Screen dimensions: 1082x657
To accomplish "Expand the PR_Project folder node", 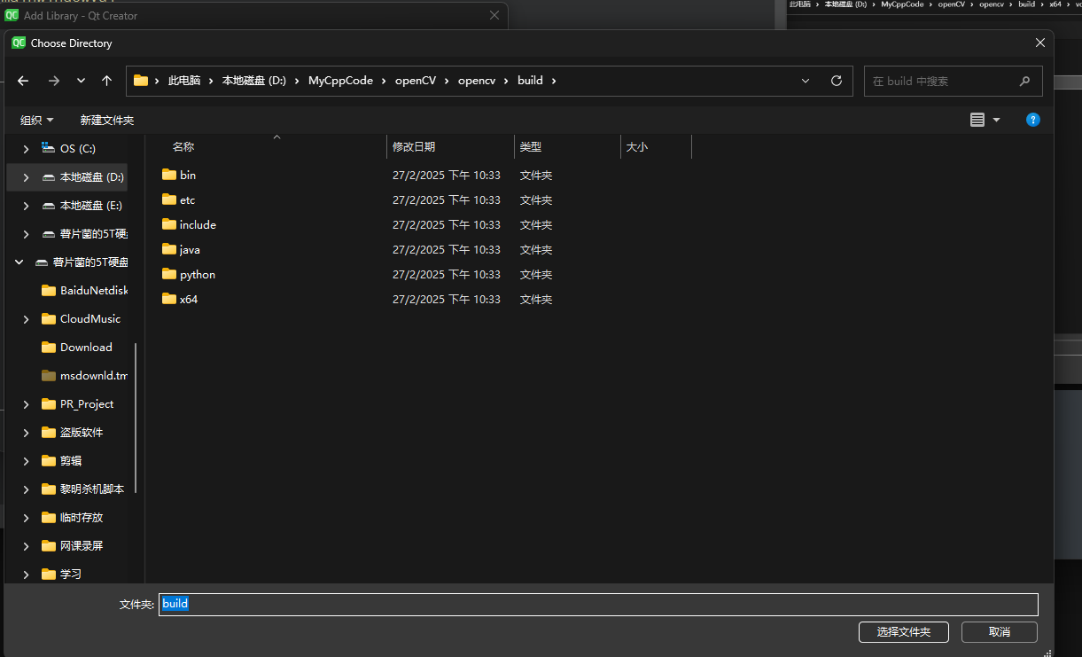I will tap(27, 404).
